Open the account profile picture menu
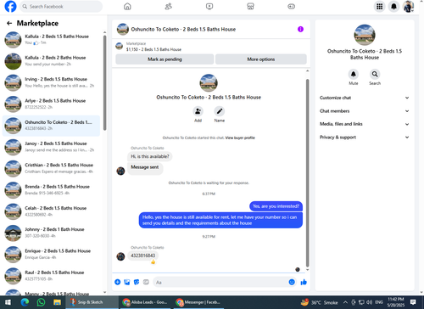The height and width of the screenshot is (309, 424). (x=408, y=6)
